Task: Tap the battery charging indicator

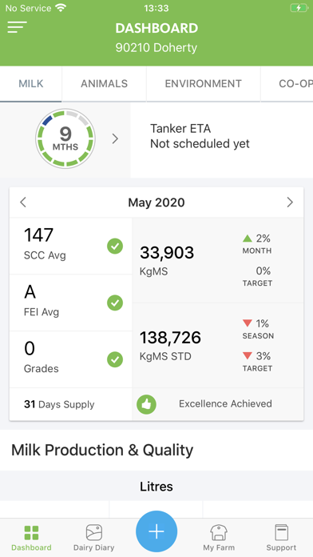Action: (x=299, y=8)
